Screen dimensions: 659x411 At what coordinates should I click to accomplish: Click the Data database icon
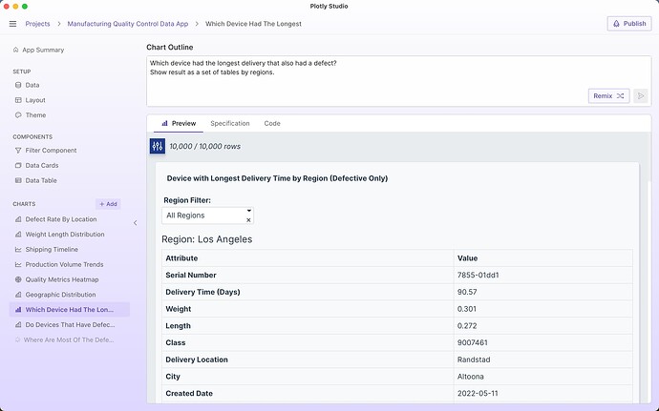coord(18,85)
